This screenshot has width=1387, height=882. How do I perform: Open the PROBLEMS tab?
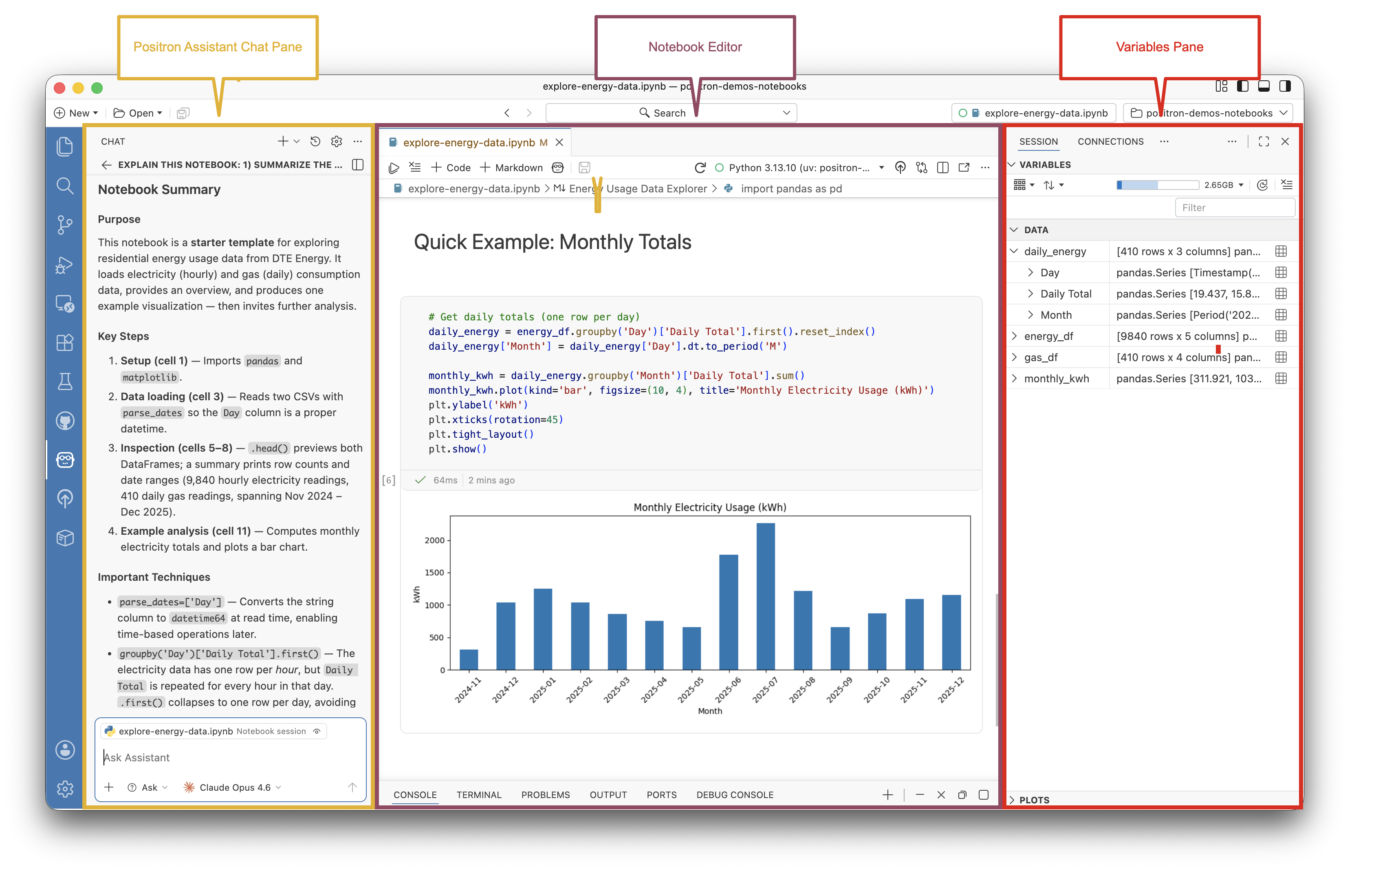tap(546, 795)
